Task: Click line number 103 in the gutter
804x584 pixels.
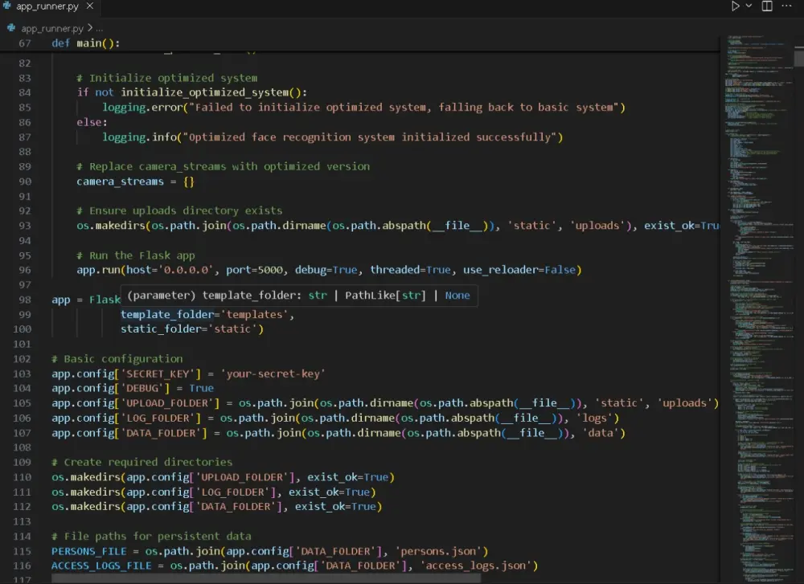Action: 22,374
